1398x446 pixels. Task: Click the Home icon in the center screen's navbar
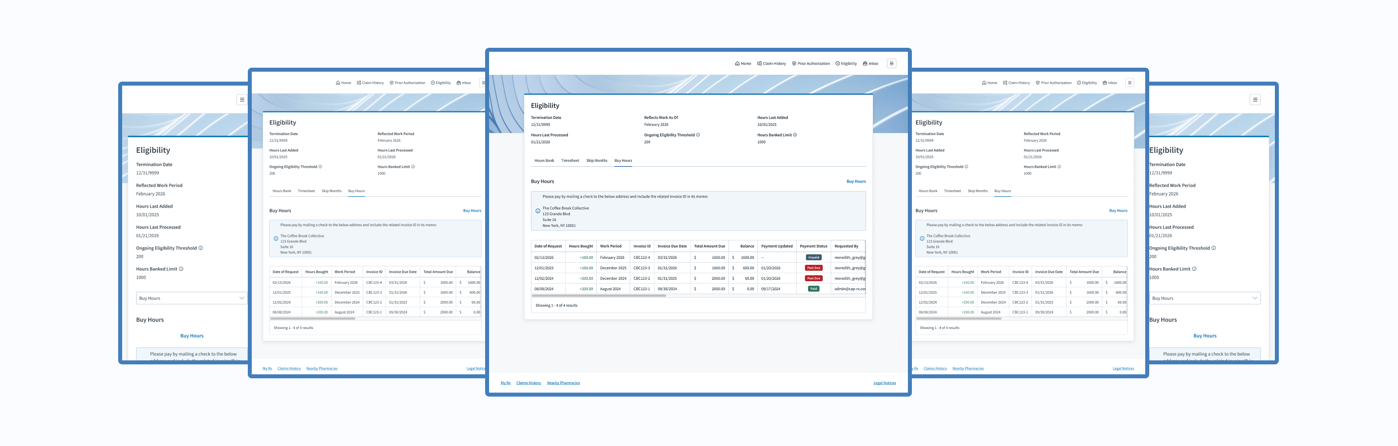[x=737, y=64]
